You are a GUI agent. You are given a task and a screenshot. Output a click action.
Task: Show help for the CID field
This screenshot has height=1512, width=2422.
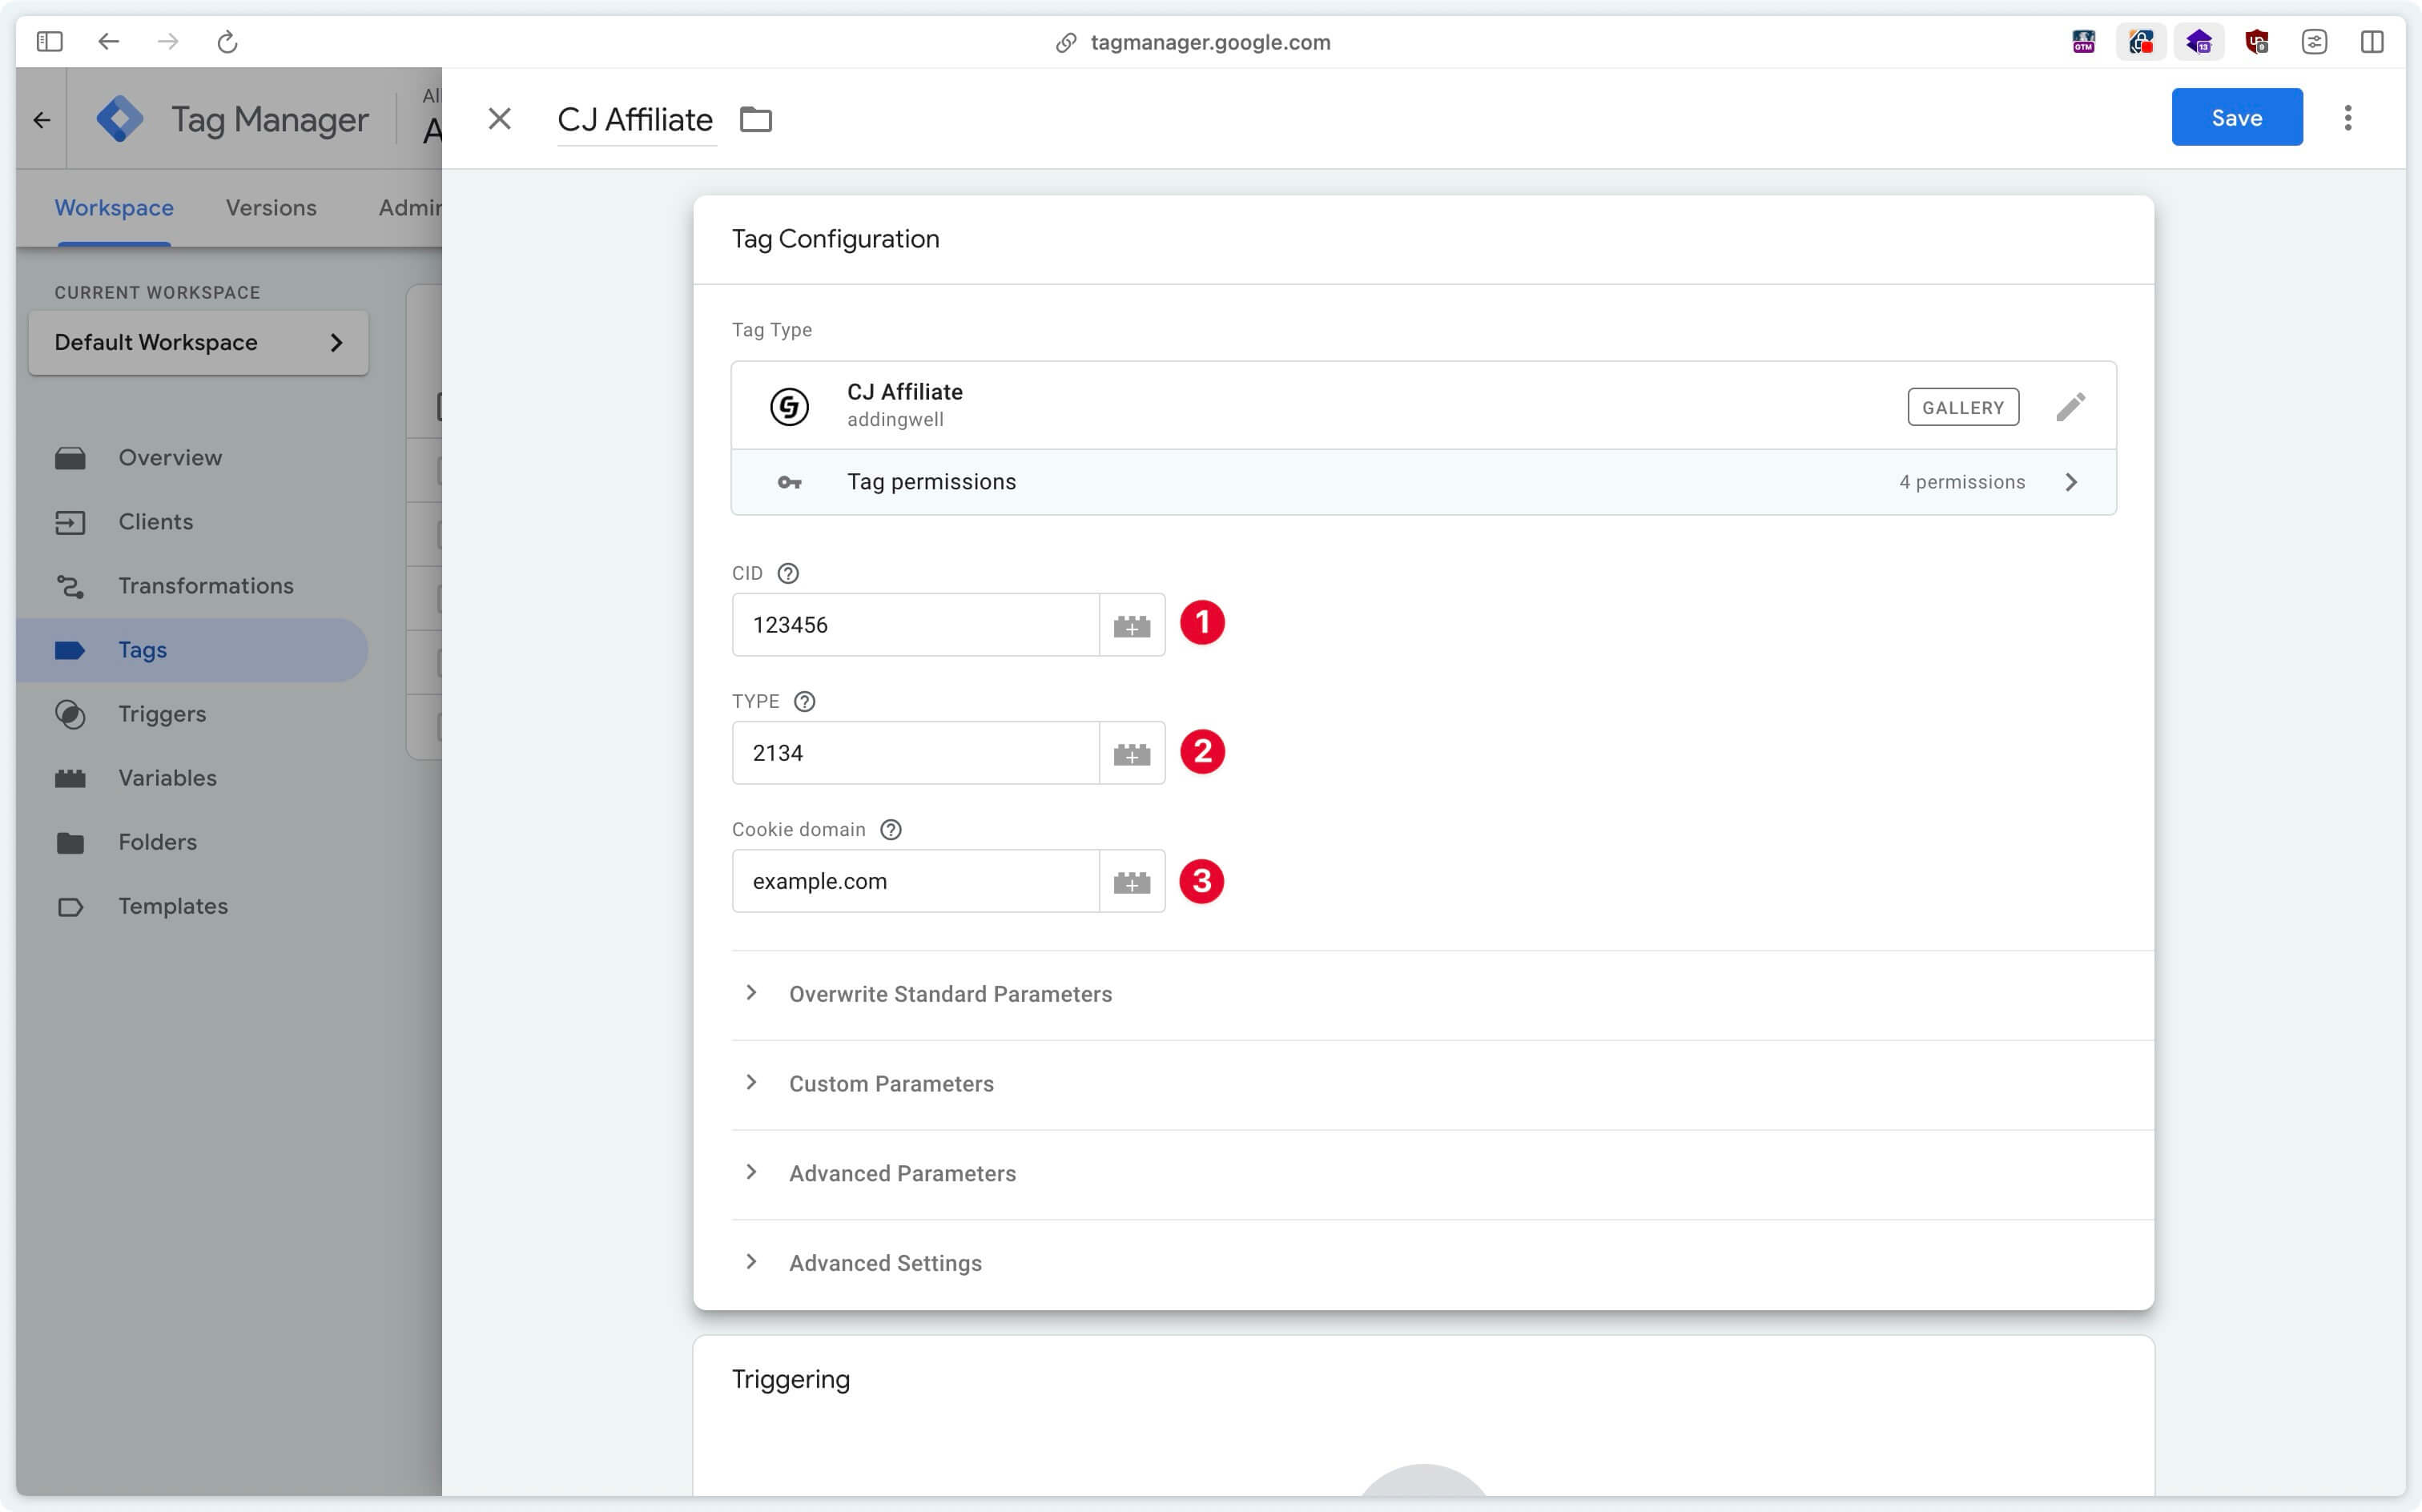point(788,573)
